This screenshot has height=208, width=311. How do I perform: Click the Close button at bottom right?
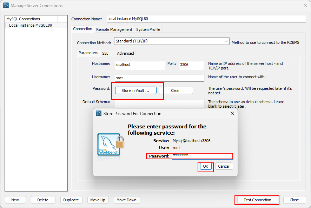[x=295, y=200]
